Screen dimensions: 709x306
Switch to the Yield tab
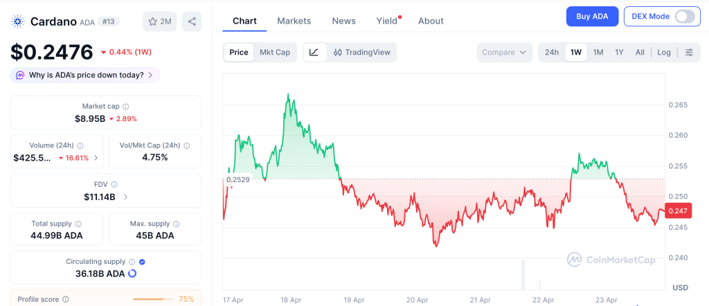(x=387, y=21)
